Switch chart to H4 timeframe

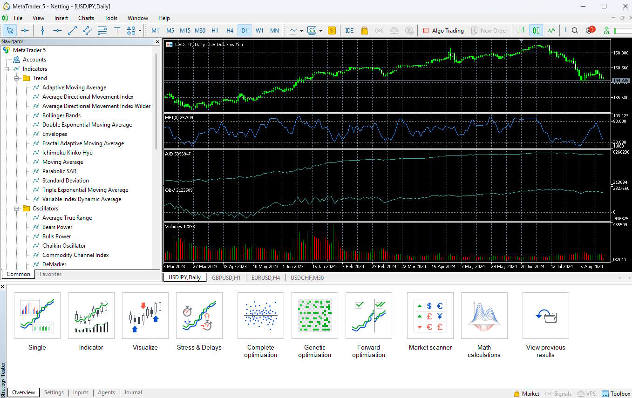tap(230, 31)
